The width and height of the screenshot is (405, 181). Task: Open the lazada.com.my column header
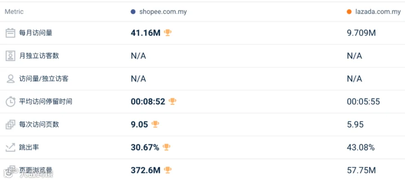pos(378,12)
